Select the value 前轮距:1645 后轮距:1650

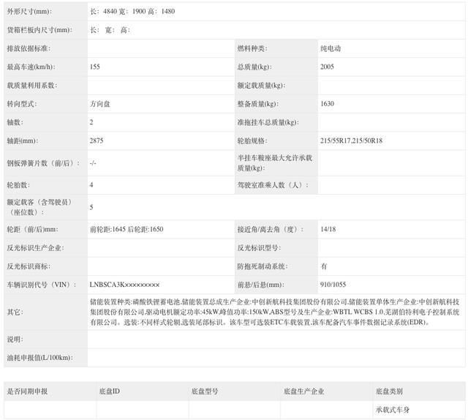coord(127,230)
